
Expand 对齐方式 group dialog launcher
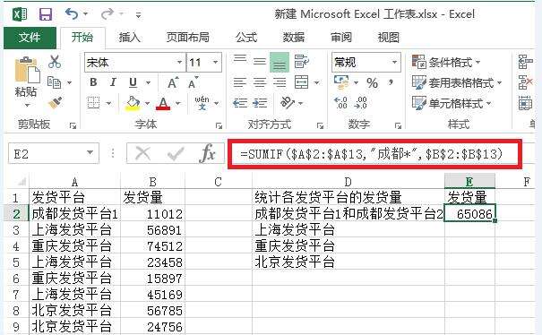(x=320, y=126)
